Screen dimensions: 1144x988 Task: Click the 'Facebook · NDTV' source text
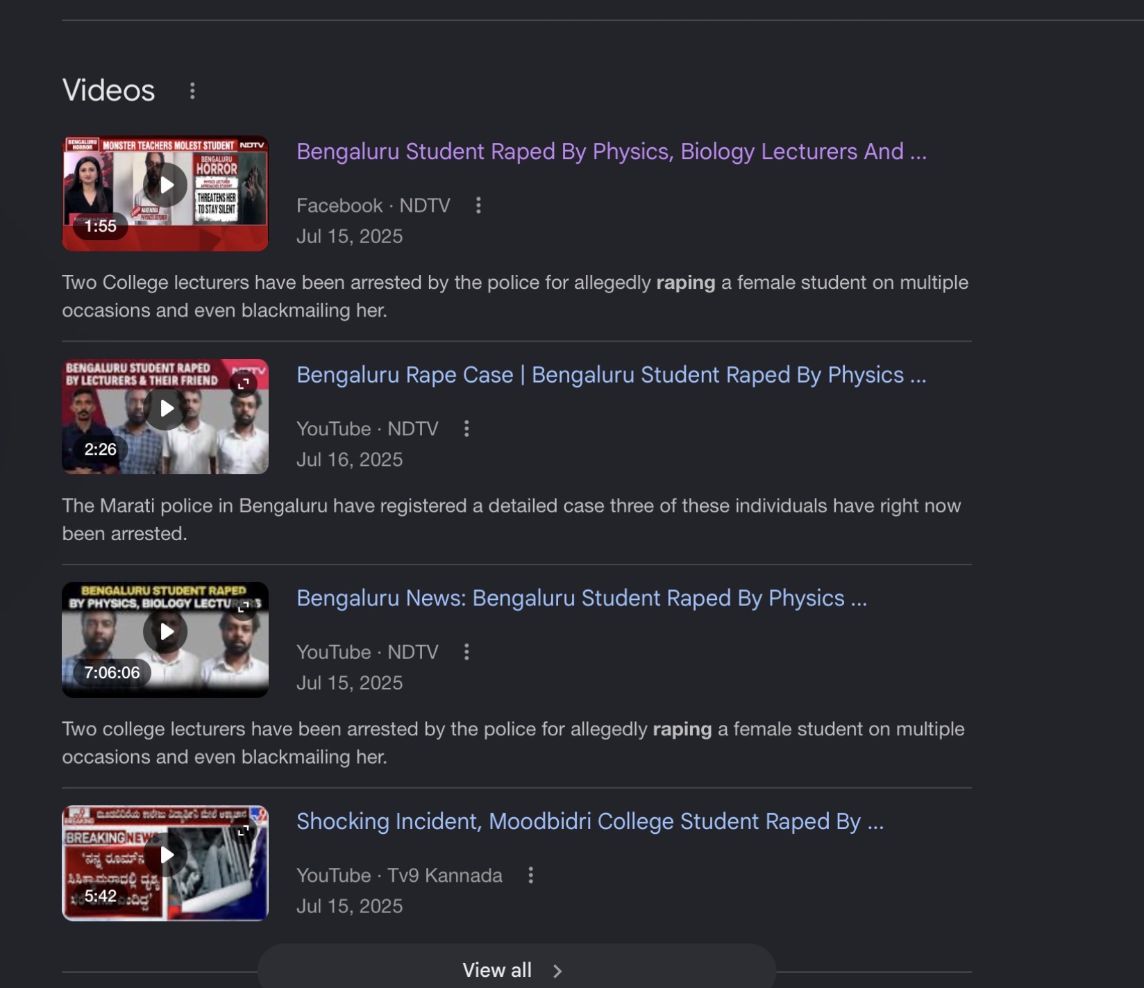[x=373, y=206]
